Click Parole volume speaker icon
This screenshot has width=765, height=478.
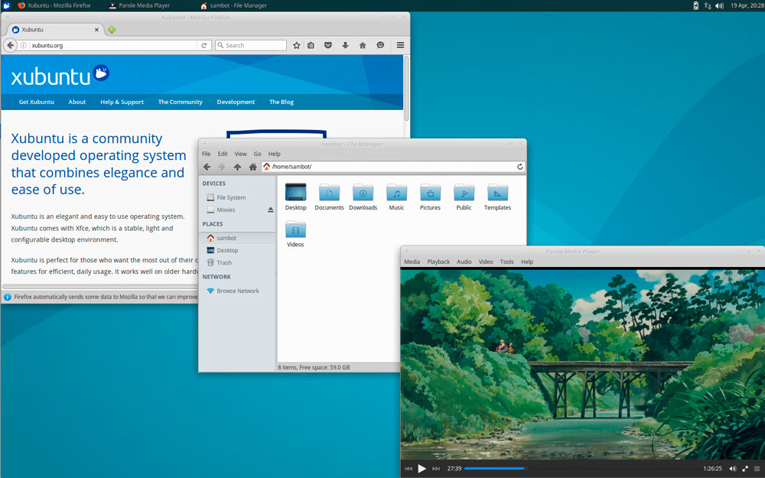(x=732, y=469)
